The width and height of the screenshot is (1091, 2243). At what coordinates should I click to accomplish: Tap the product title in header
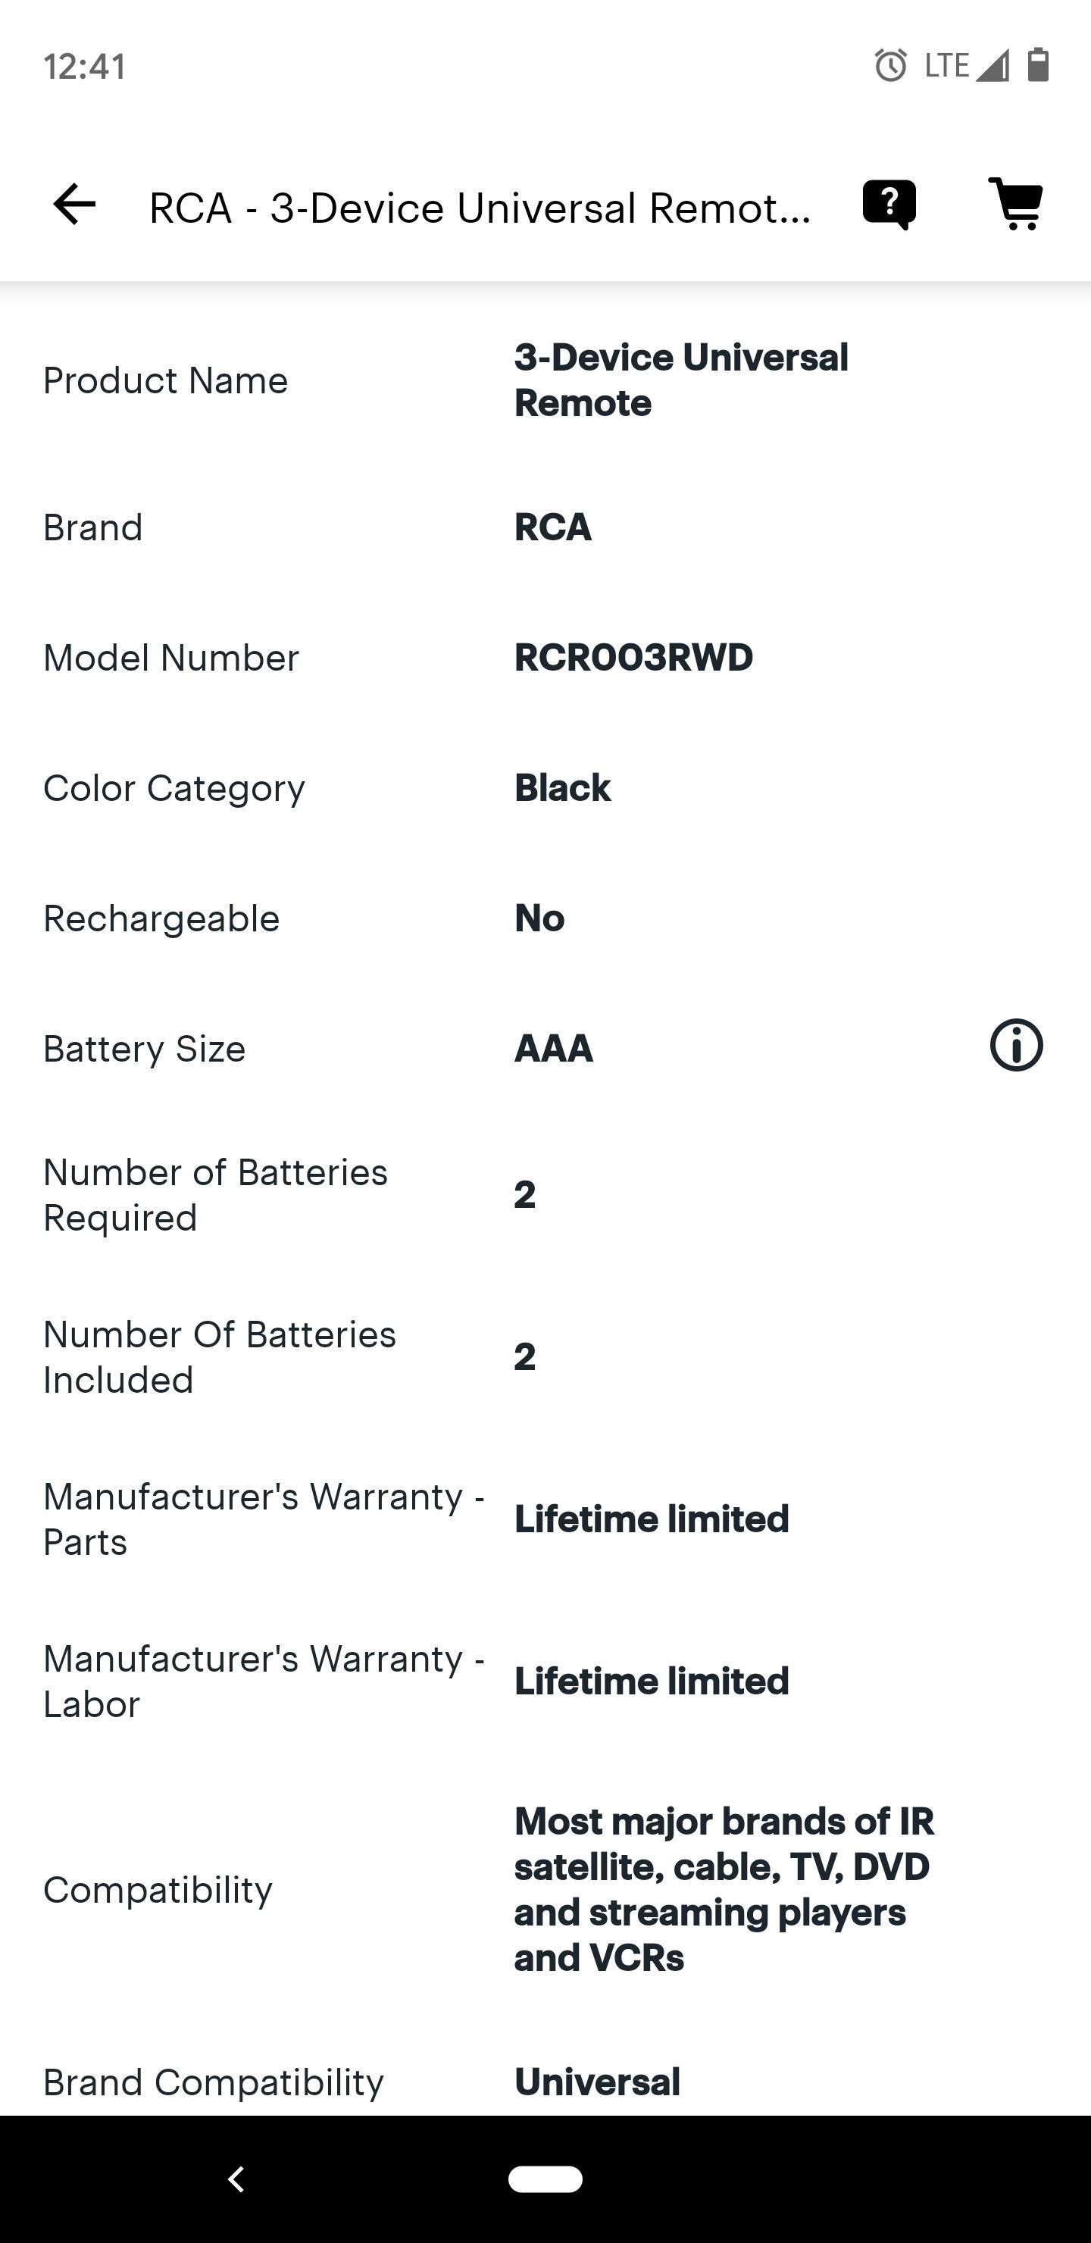point(479,208)
